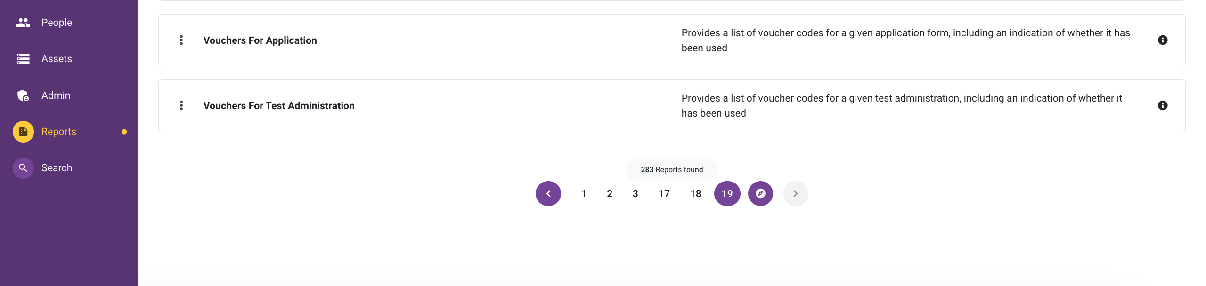Click the yellow Reports icon

click(x=23, y=132)
